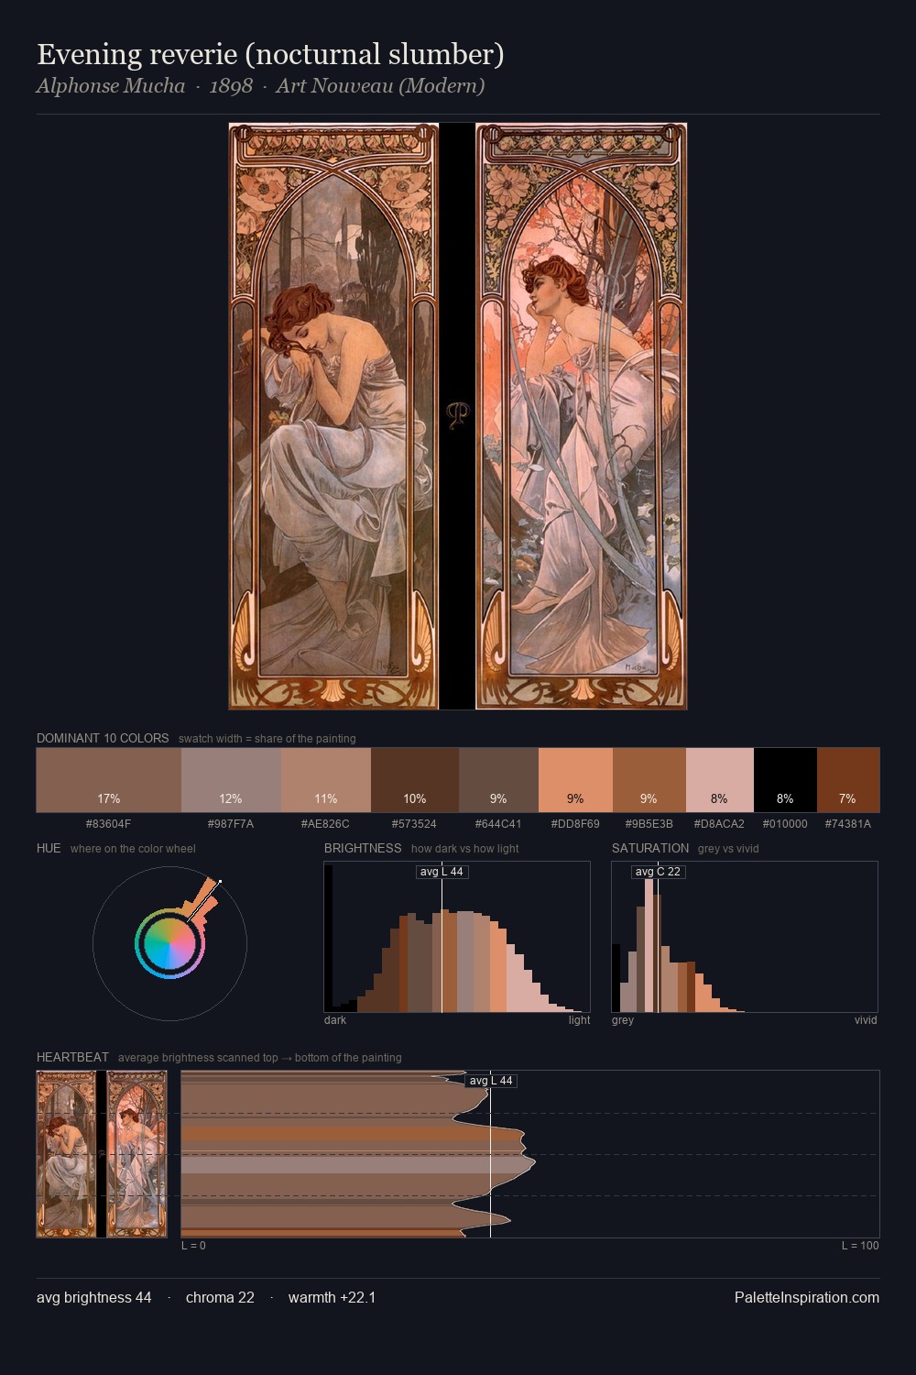This screenshot has width=916, height=1375.
Task: Click the hex label #83604F
Action: [x=108, y=824]
